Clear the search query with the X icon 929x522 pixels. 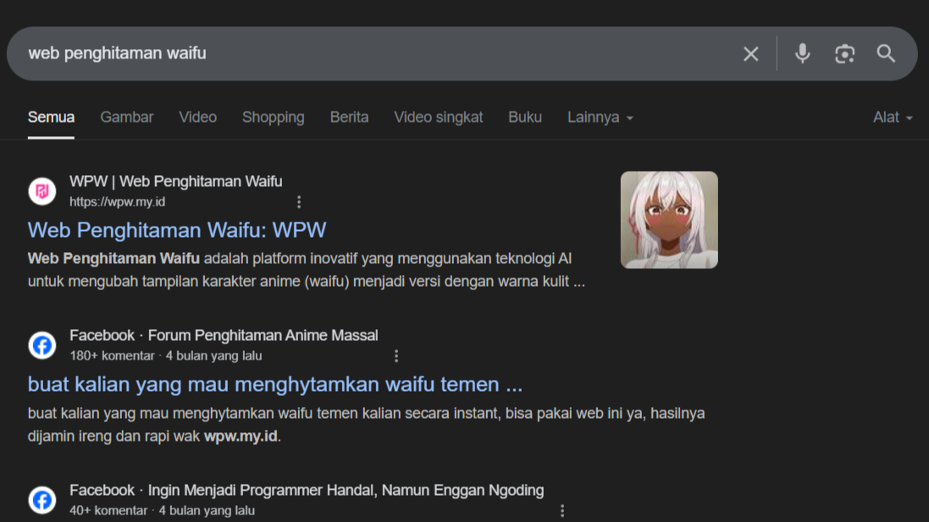[750, 53]
